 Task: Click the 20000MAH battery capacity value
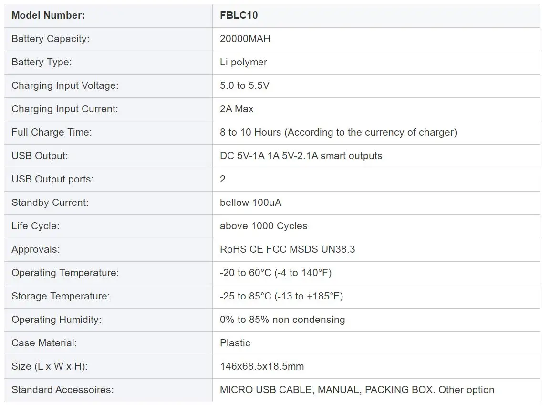245,39
